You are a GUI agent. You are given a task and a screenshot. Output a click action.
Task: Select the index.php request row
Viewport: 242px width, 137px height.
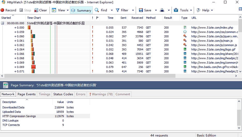(212, 28)
